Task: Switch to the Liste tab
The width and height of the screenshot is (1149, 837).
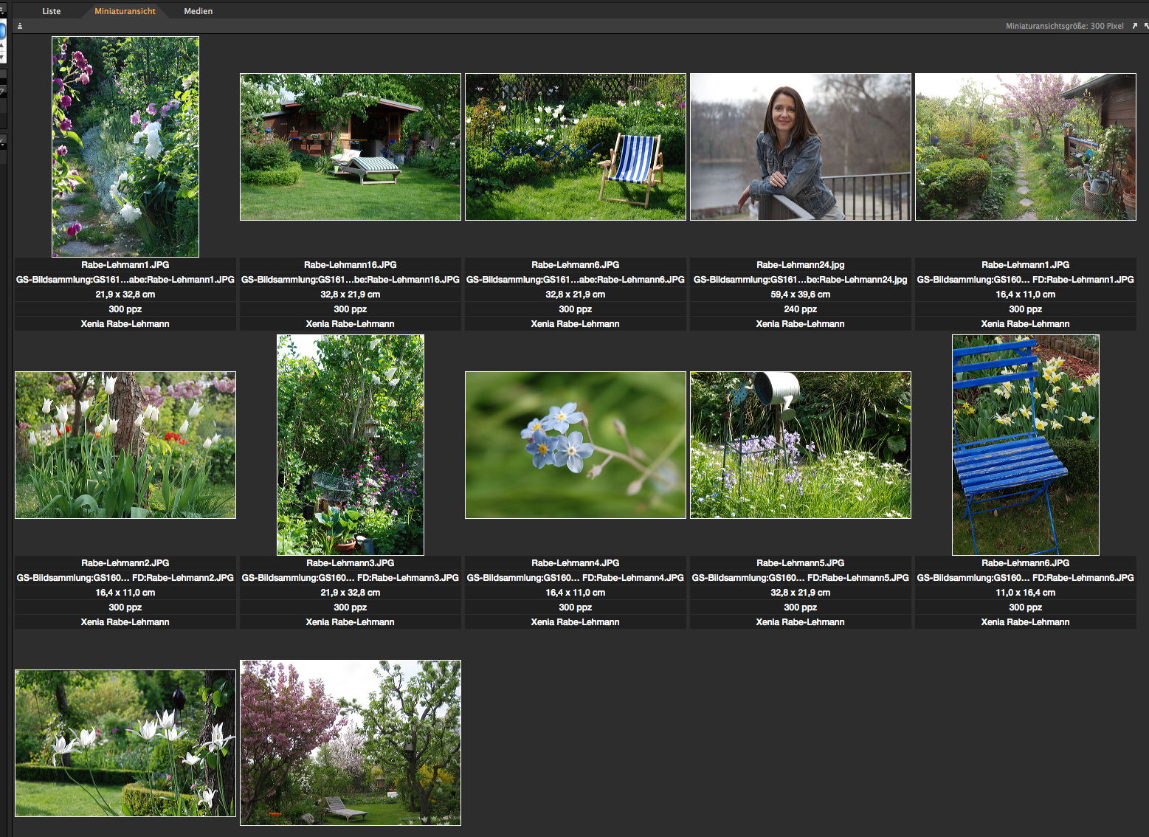Action: click(x=51, y=11)
